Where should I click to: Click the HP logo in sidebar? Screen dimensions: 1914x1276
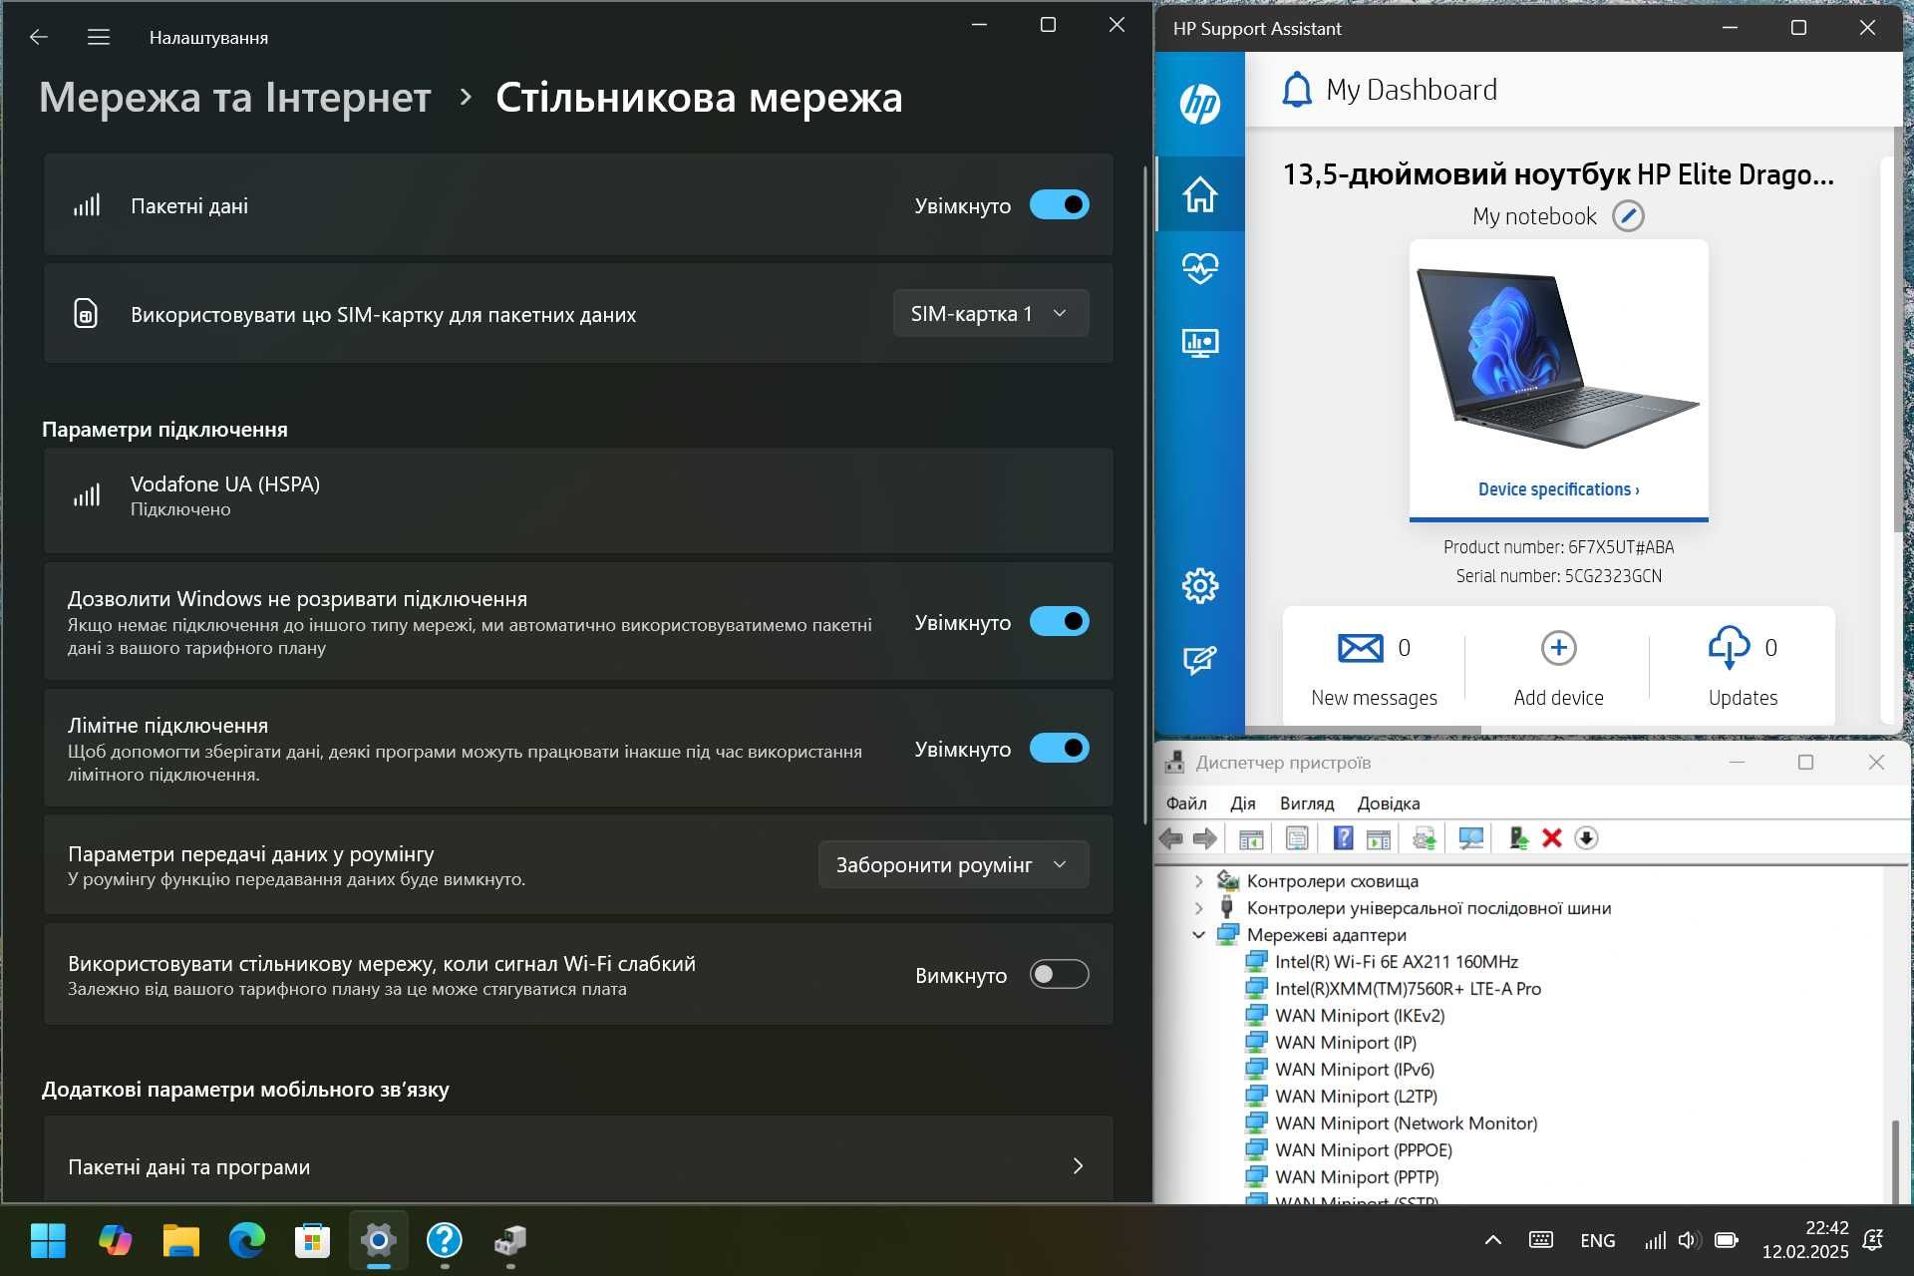pos(1199,104)
